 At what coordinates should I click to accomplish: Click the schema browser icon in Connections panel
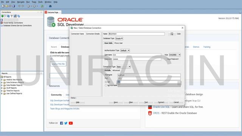pyautogui.click(x=15, y=16)
